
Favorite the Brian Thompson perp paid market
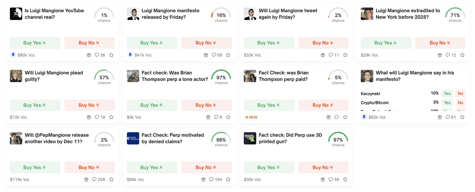pyautogui.click(x=345, y=117)
